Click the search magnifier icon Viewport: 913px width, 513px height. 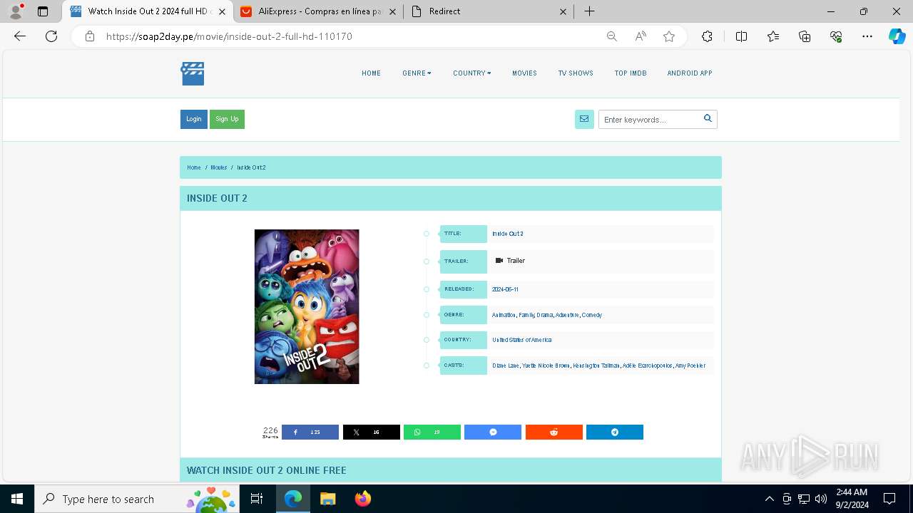(x=708, y=119)
